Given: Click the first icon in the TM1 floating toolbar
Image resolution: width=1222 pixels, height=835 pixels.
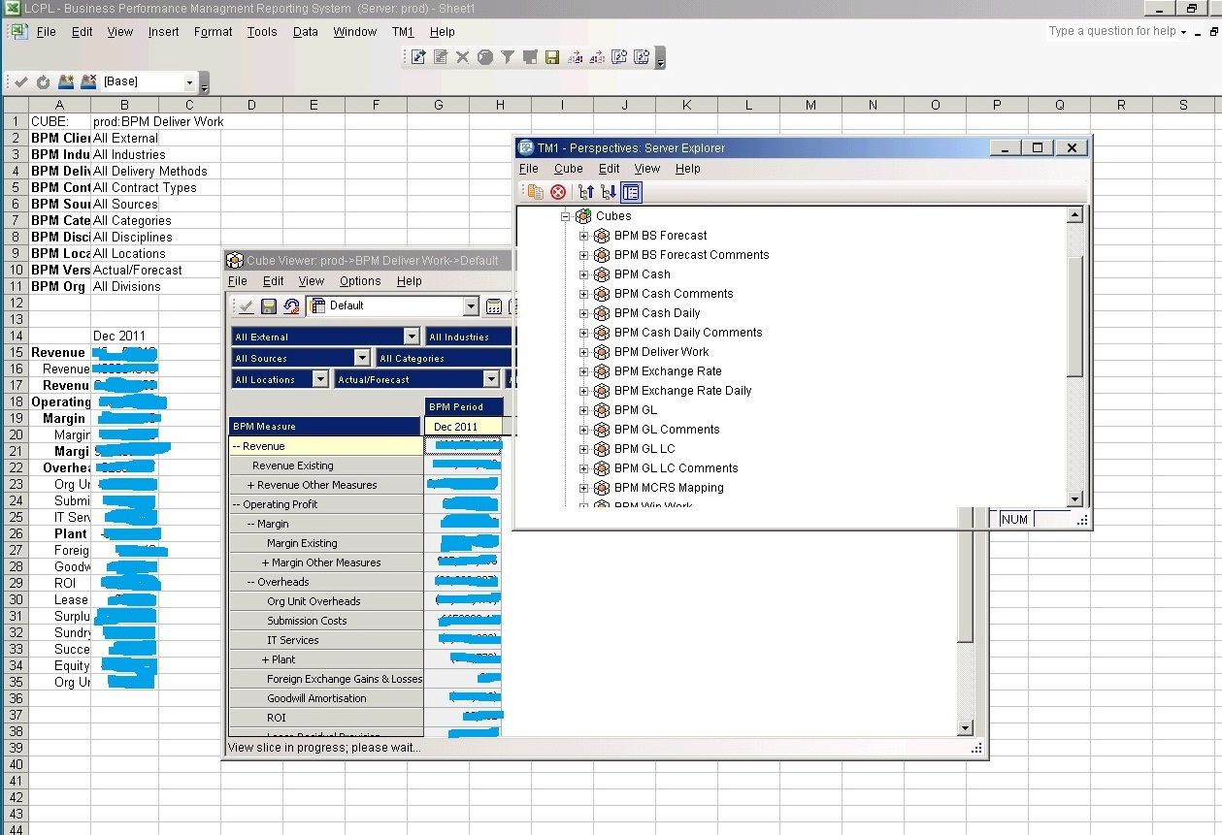Looking at the screenshot, I should click(x=418, y=57).
